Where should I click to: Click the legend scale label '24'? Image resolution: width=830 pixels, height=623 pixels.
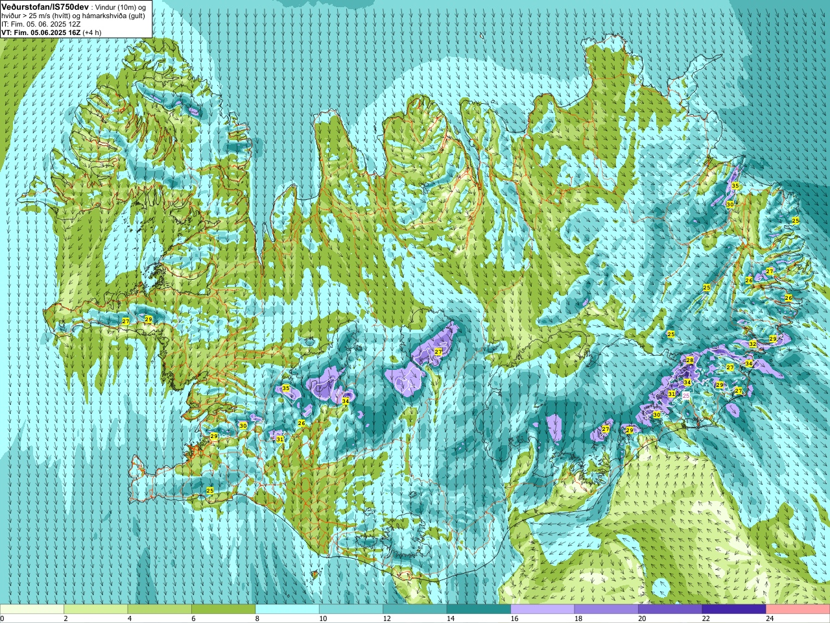[770, 618]
